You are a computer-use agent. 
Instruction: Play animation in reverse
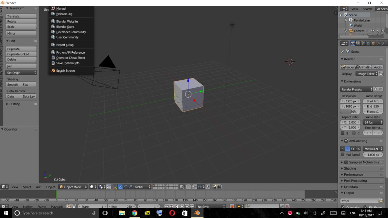[177, 206]
